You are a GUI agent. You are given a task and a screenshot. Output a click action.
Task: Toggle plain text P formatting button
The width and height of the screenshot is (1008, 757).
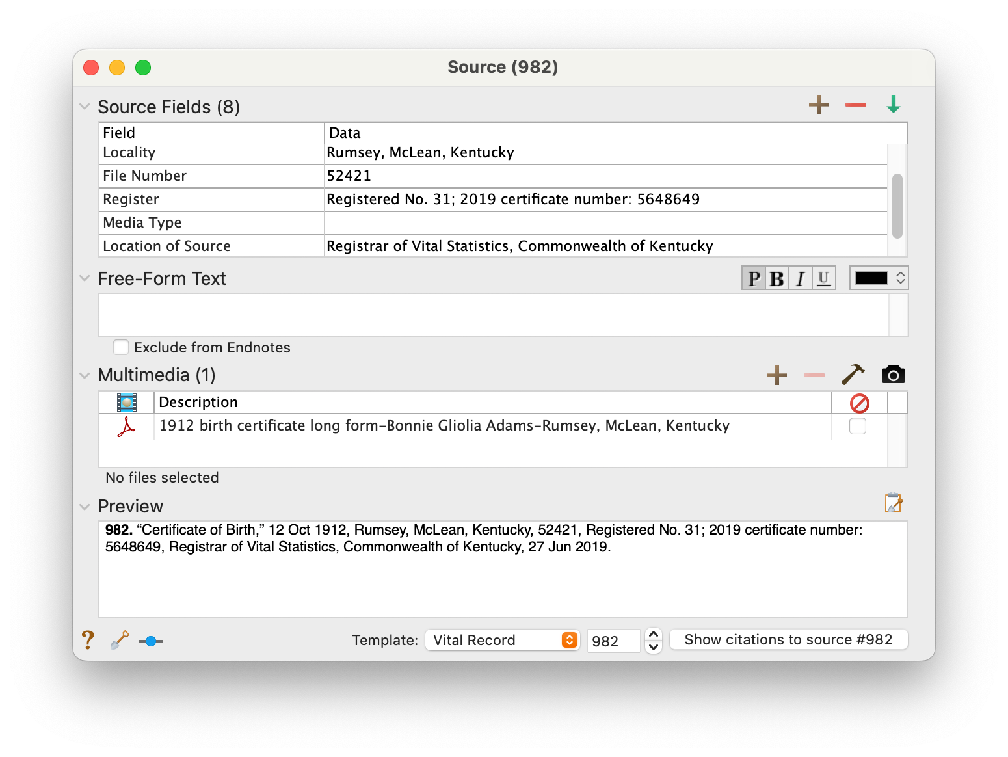click(x=754, y=278)
